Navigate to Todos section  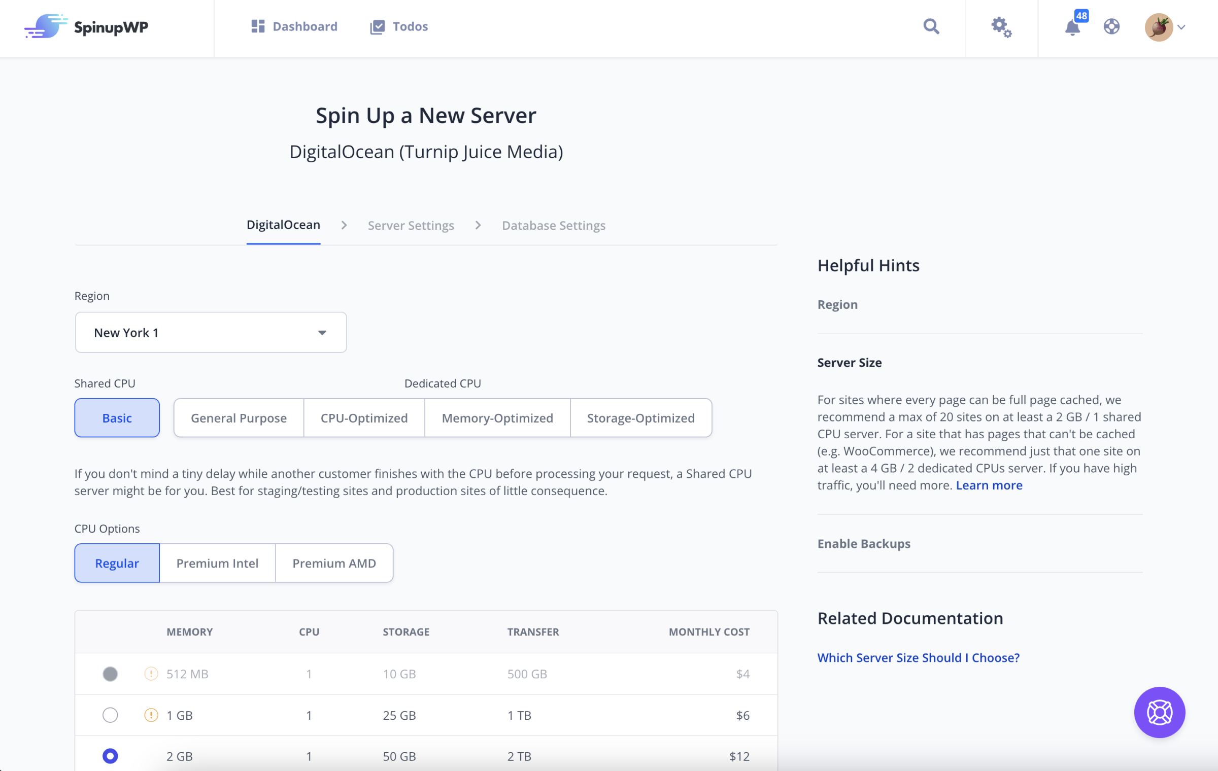(x=409, y=26)
